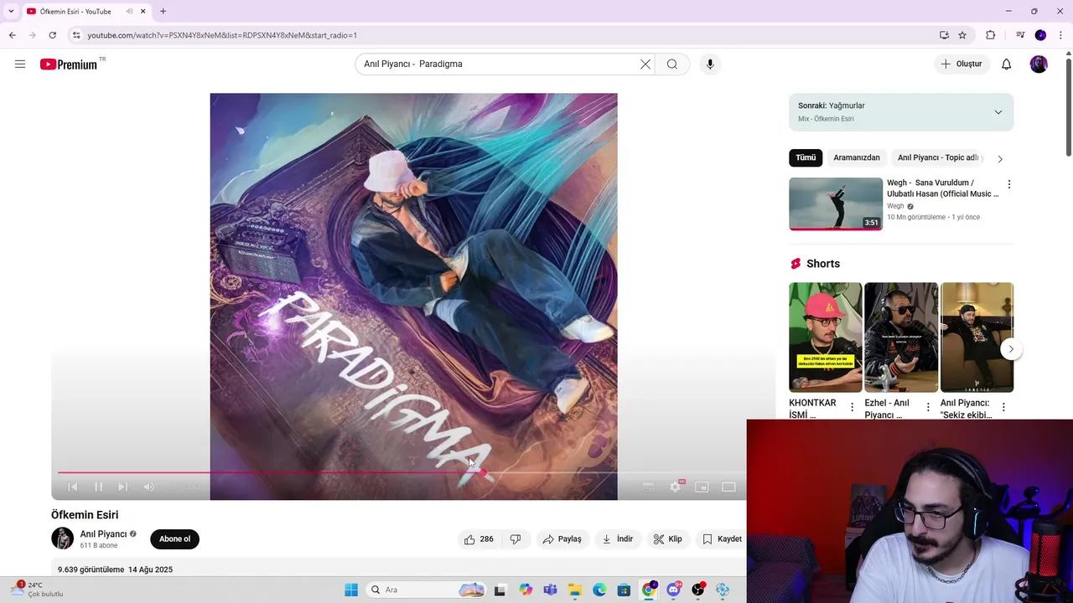Go back in browser history
The height and width of the screenshot is (603, 1073).
(x=12, y=35)
